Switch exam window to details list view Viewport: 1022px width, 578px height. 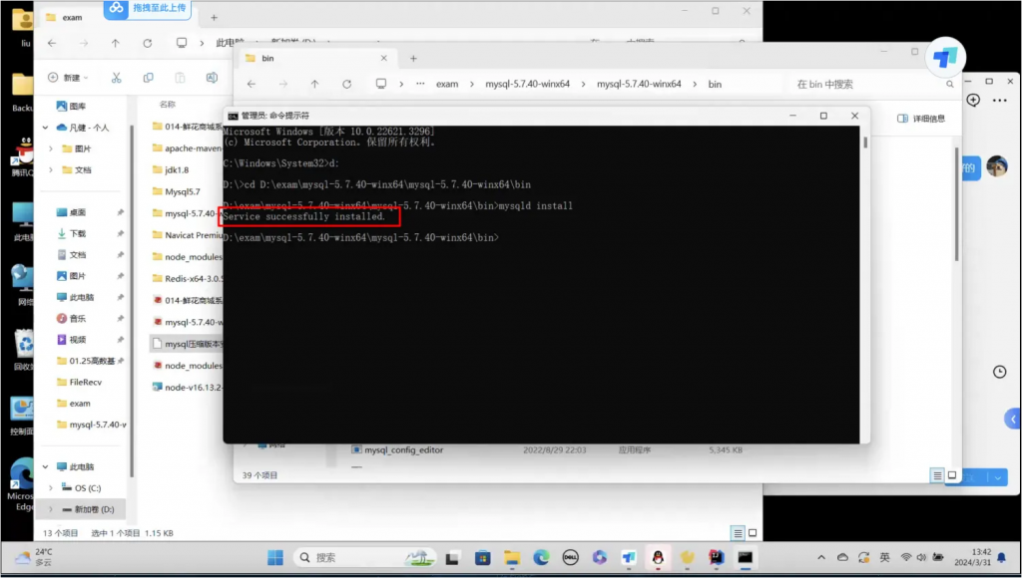pos(737,533)
